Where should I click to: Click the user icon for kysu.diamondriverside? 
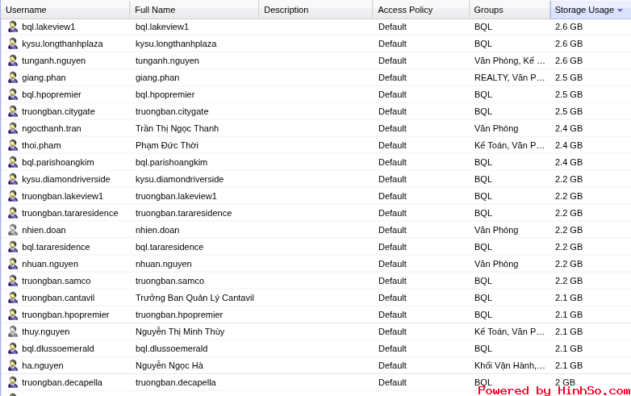pyautogui.click(x=12, y=179)
